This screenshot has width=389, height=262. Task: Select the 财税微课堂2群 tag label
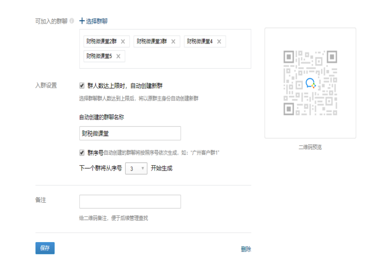[102, 42]
